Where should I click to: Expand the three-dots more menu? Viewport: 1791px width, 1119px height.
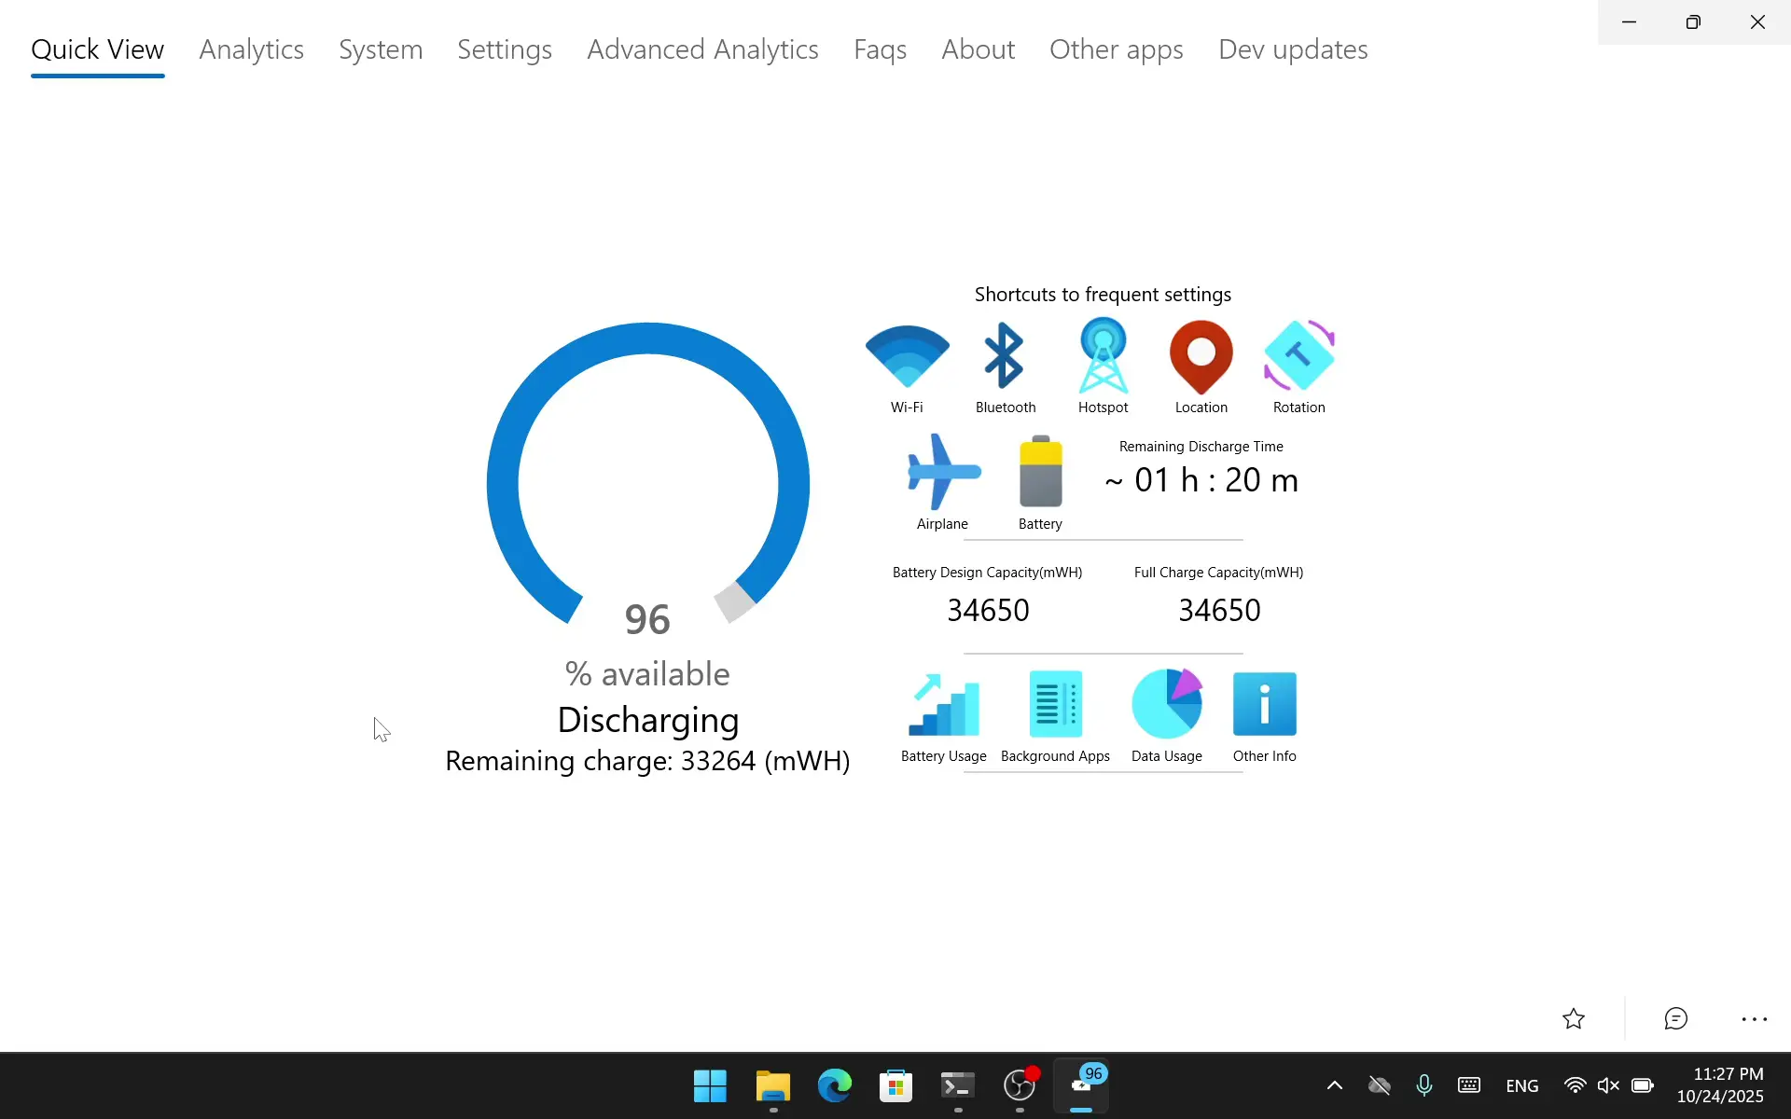coord(1754,1019)
